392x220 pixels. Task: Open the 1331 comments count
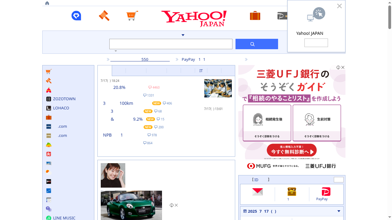point(149,95)
